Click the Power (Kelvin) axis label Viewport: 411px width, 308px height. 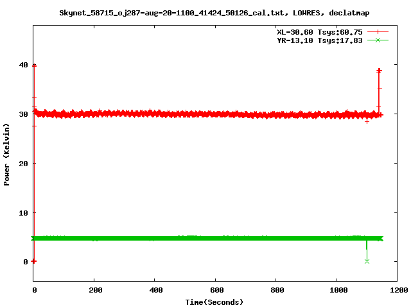[6, 155]
